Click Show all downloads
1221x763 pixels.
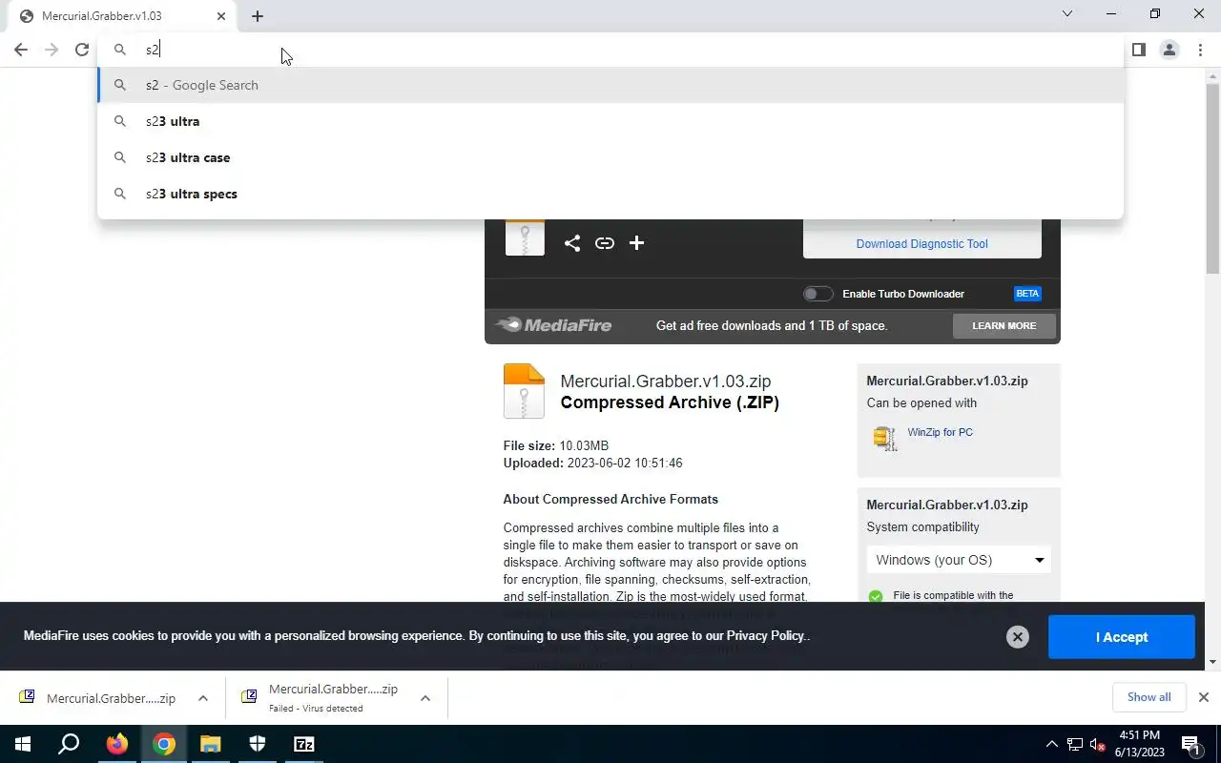tap(1149, 697)
